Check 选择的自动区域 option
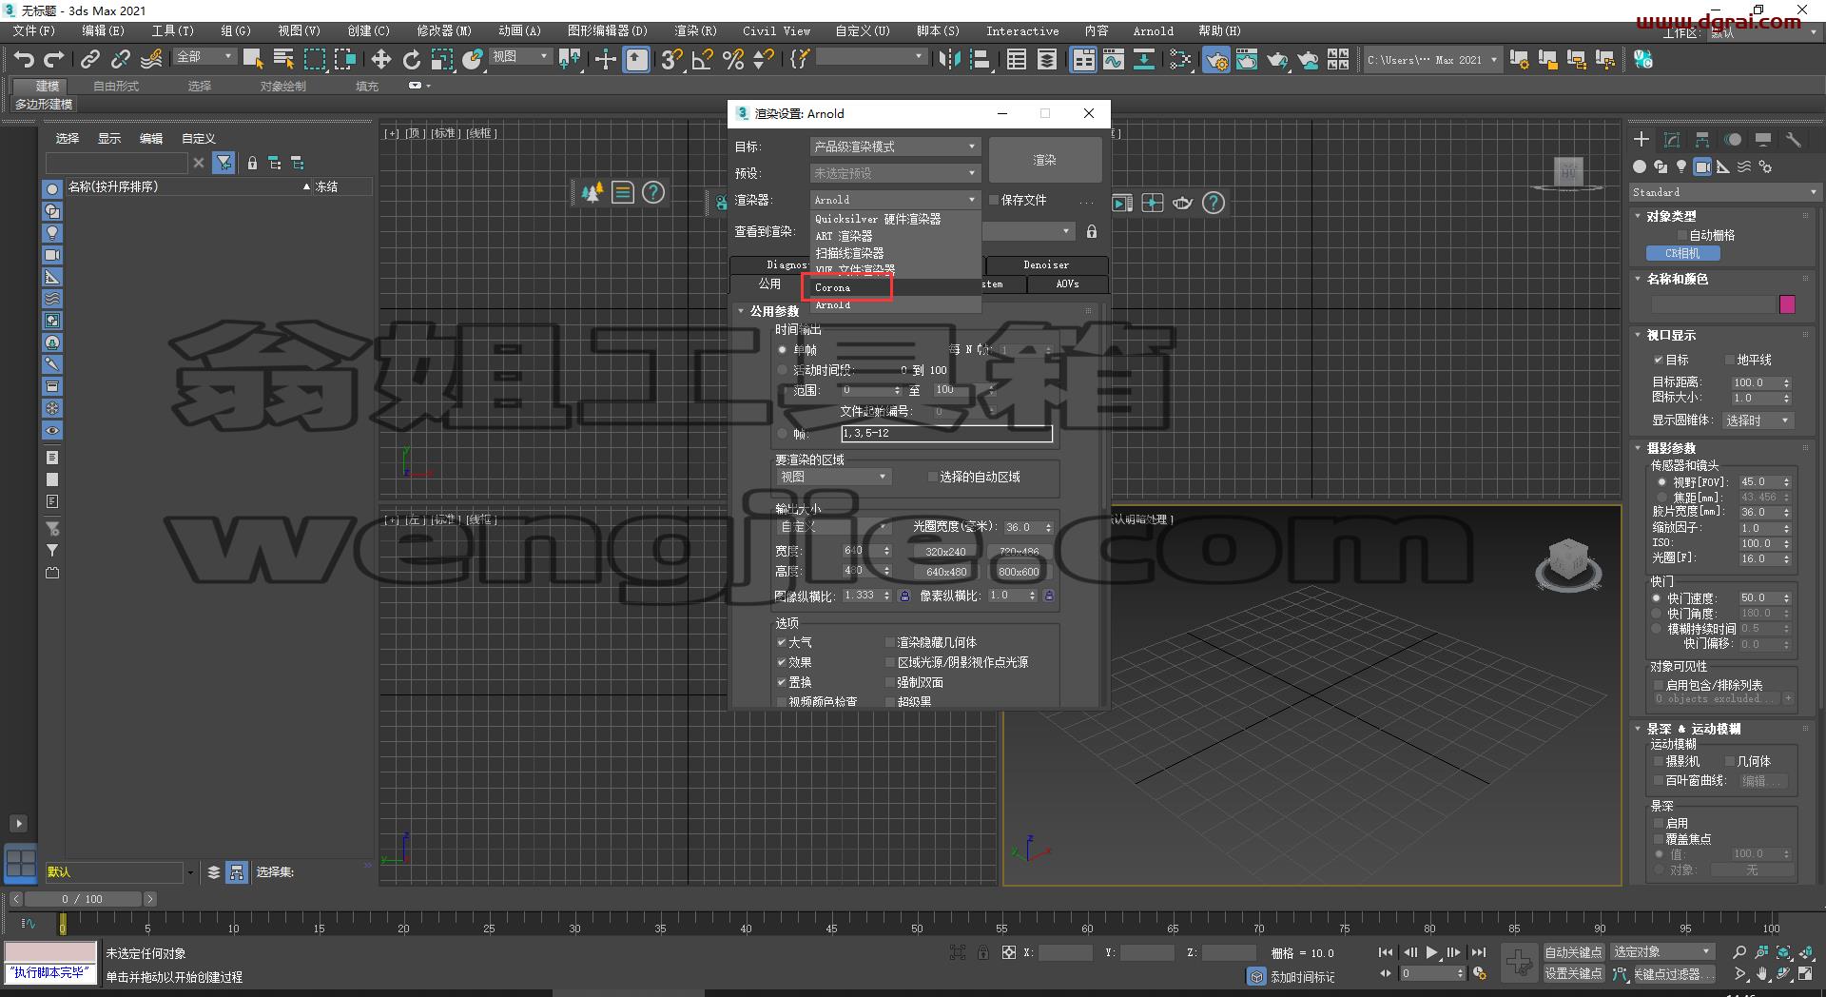This screenshot has width=1826, height=997. tap(933, 477)
